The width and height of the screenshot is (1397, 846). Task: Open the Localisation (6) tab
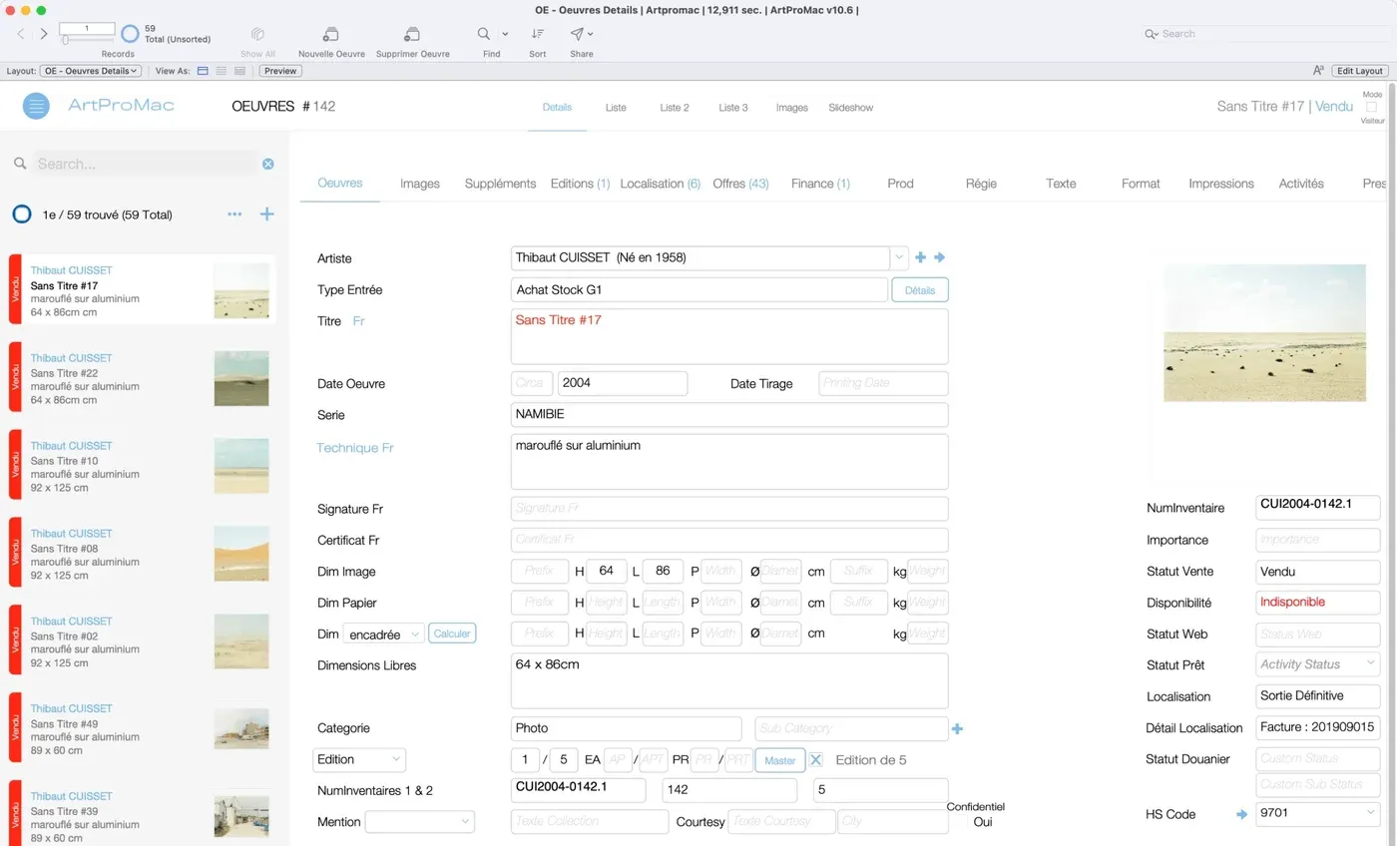coord(660,184)
